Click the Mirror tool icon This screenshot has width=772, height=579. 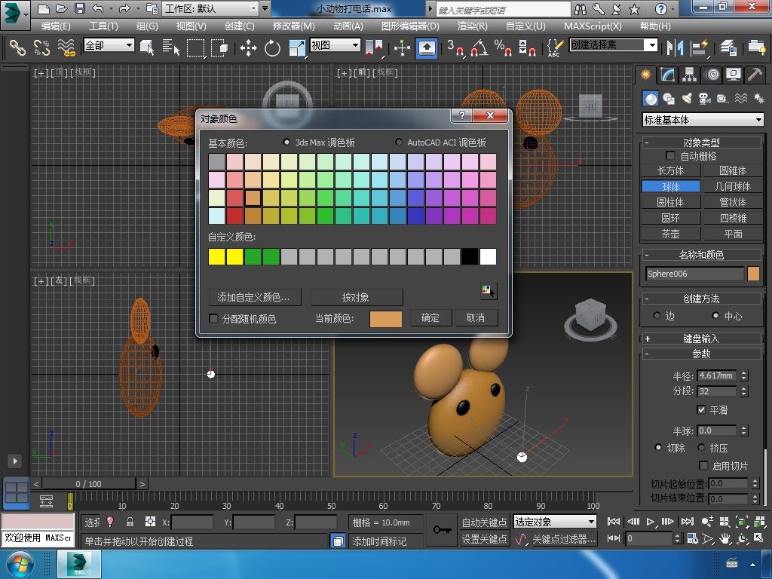point(675,47)
